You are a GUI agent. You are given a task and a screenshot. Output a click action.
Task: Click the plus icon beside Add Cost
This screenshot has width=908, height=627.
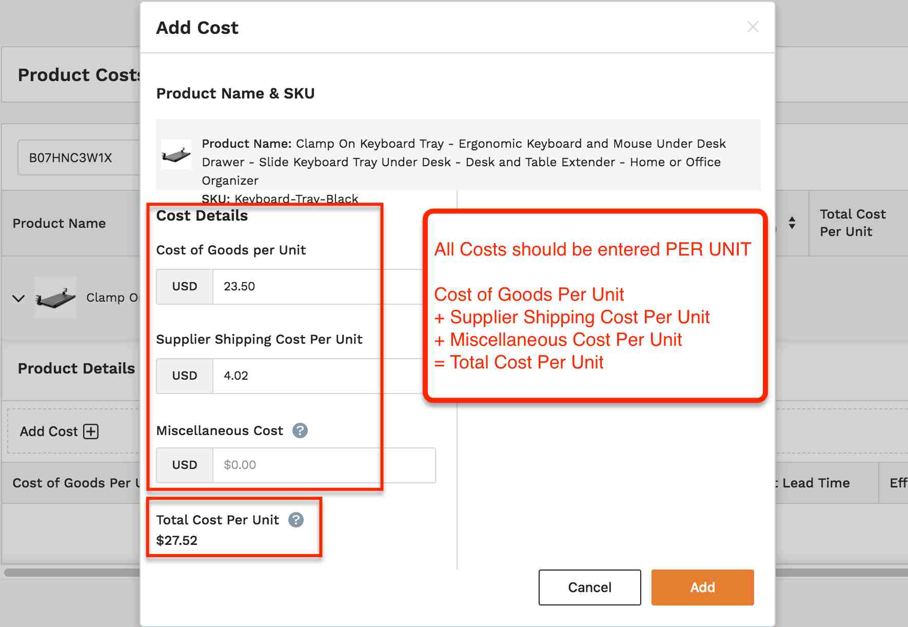click(91, 432)
